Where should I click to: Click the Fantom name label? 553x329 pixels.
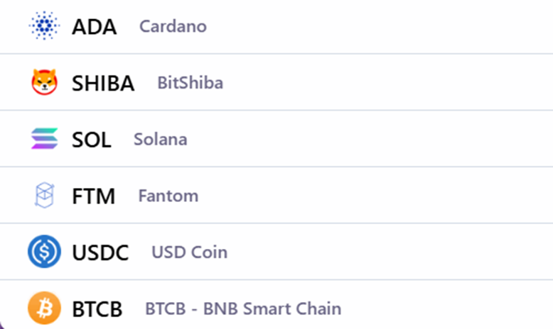click(168, 196)
